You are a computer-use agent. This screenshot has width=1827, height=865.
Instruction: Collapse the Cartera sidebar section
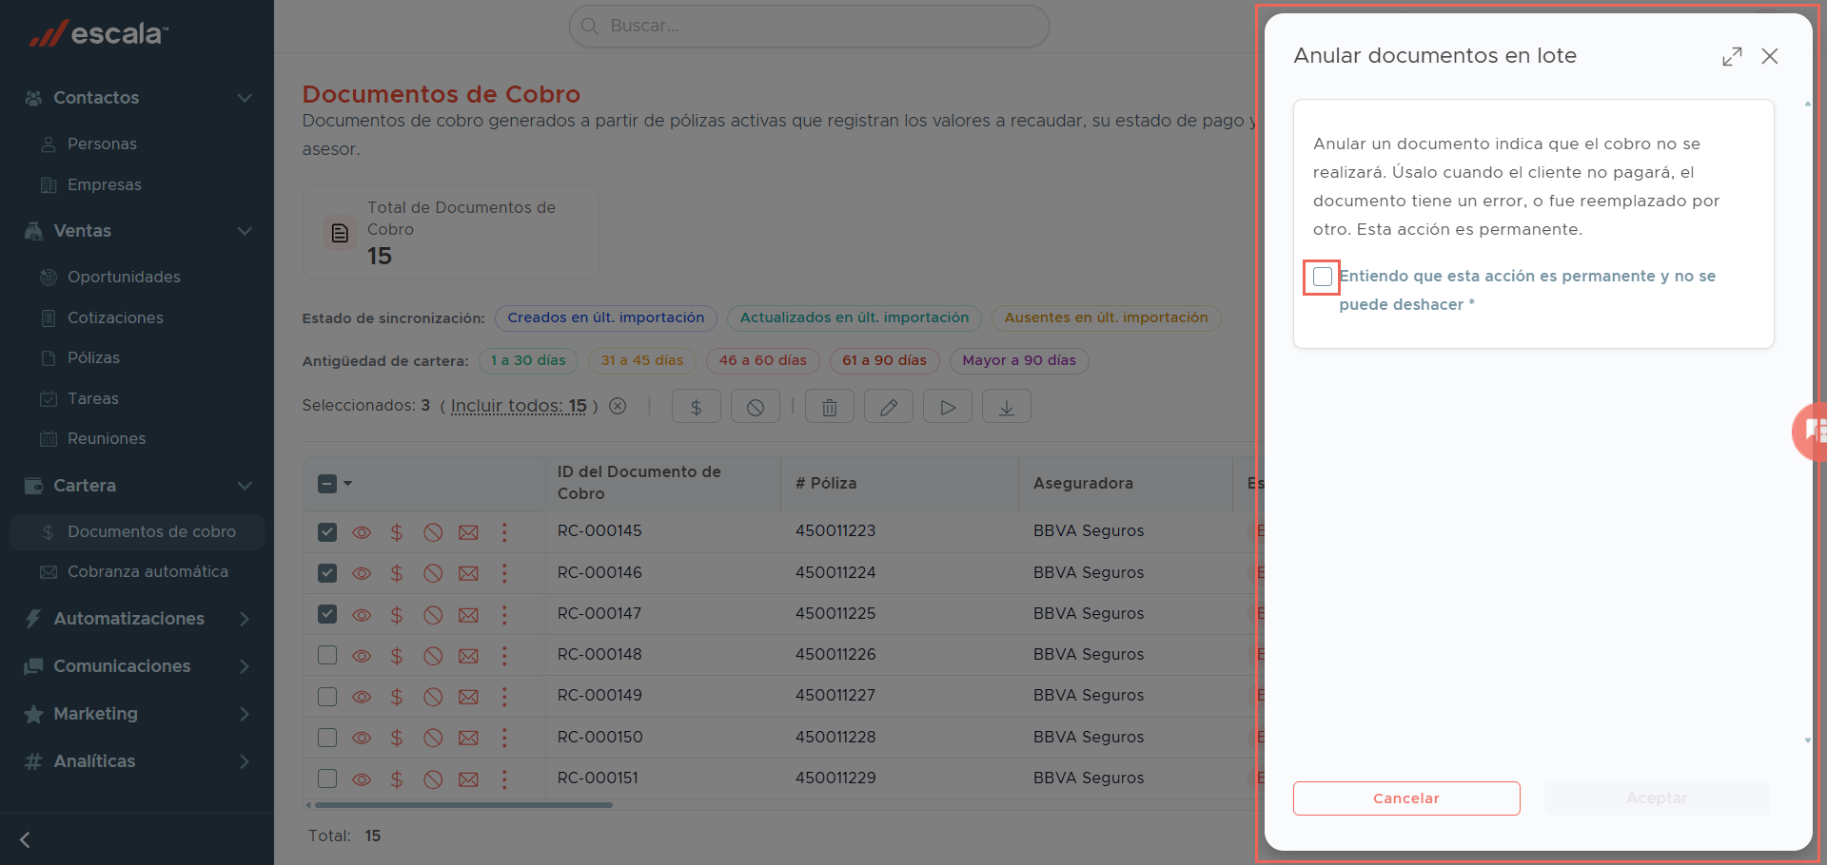245,486
